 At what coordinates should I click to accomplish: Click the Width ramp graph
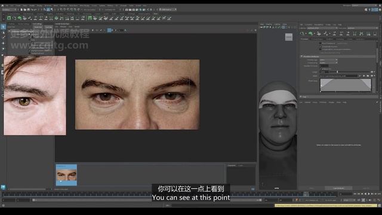(x=346, y=85)
